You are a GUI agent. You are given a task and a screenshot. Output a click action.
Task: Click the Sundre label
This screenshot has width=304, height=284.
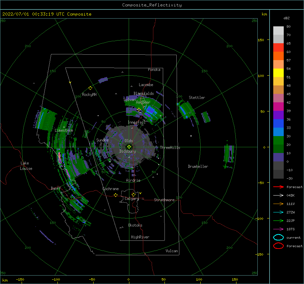tap(102, 140)
